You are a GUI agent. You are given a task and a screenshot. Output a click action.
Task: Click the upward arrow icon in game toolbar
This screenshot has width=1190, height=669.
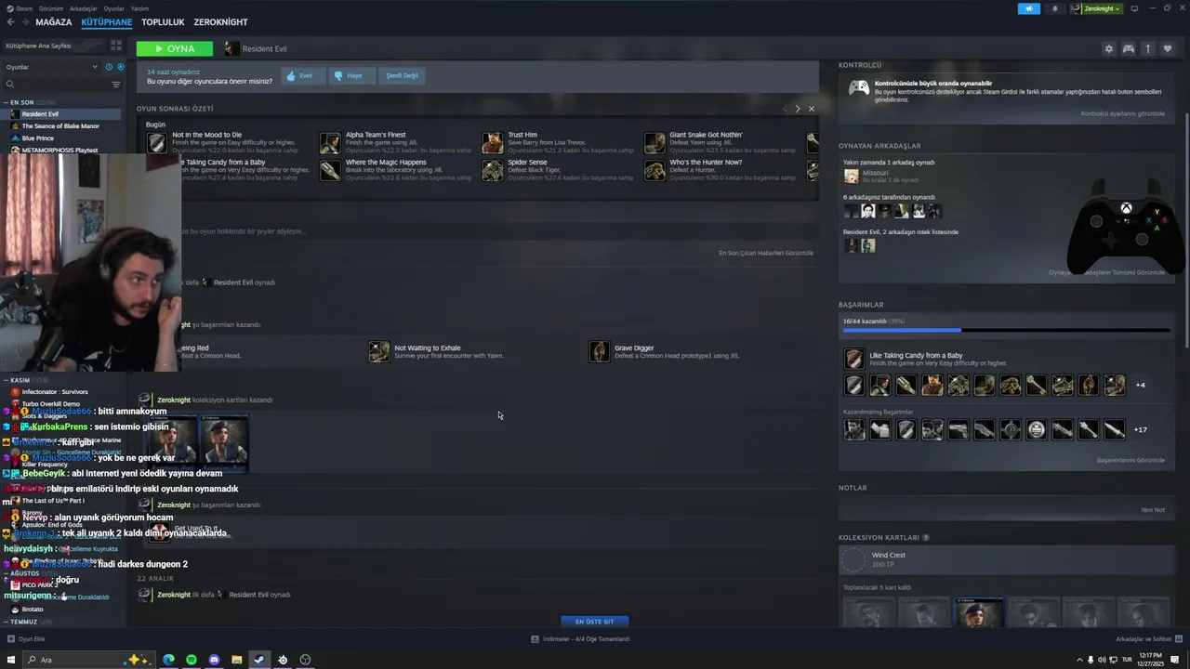(x=1148, y=48)
